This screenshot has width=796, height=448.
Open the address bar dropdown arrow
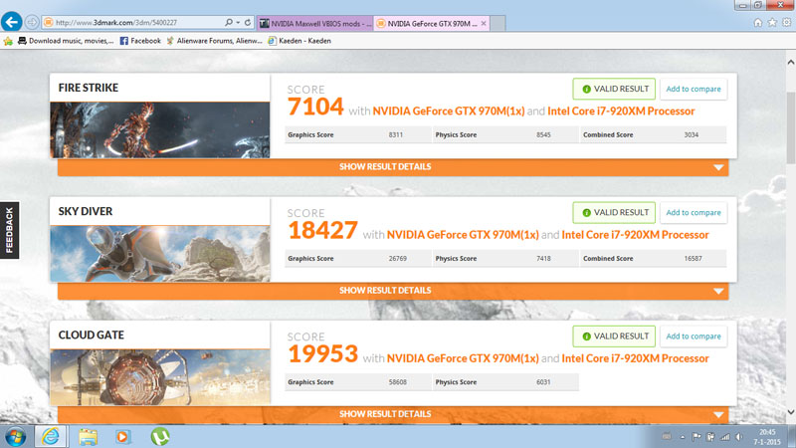point(238,22)
